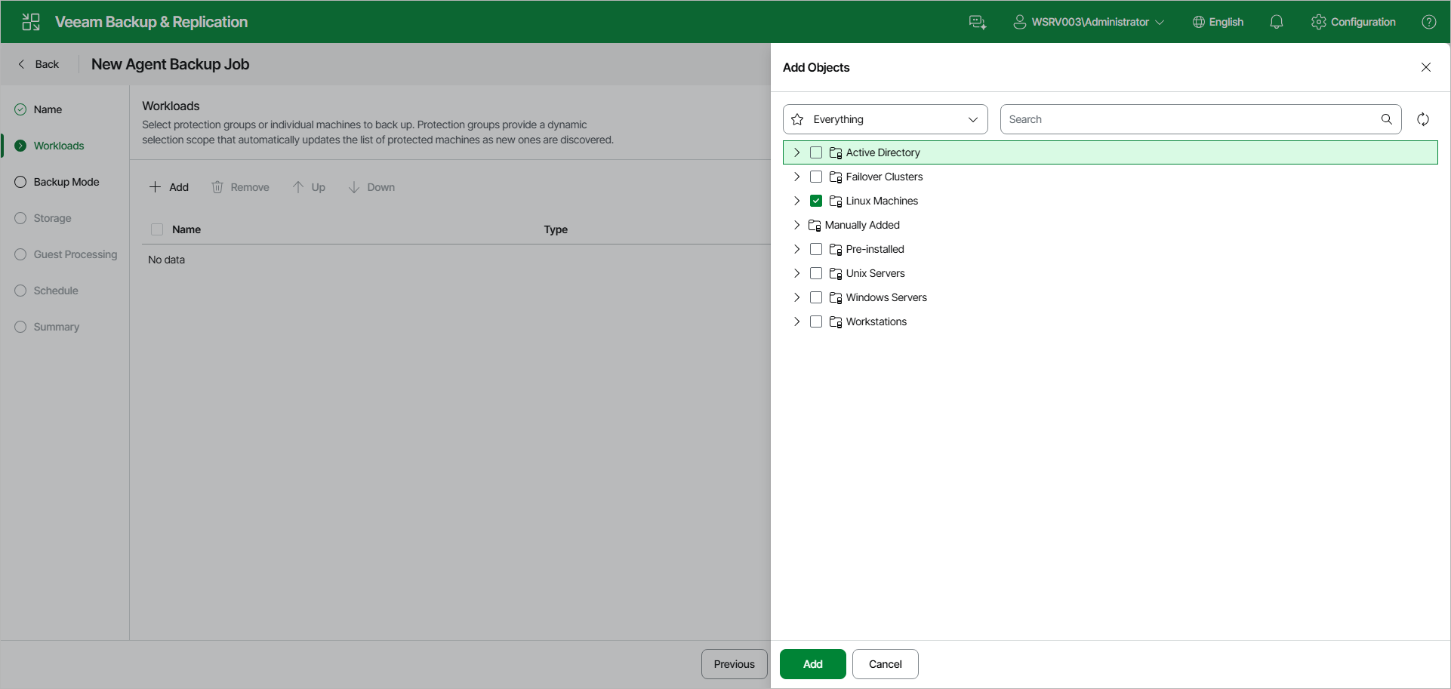Click the magnifier icon in Search box
Image resolution: width=1451 pixels, height=689 pixels.
pos(1387,119)
